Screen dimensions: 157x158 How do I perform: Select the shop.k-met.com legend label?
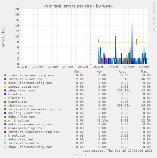coord(21,90)
